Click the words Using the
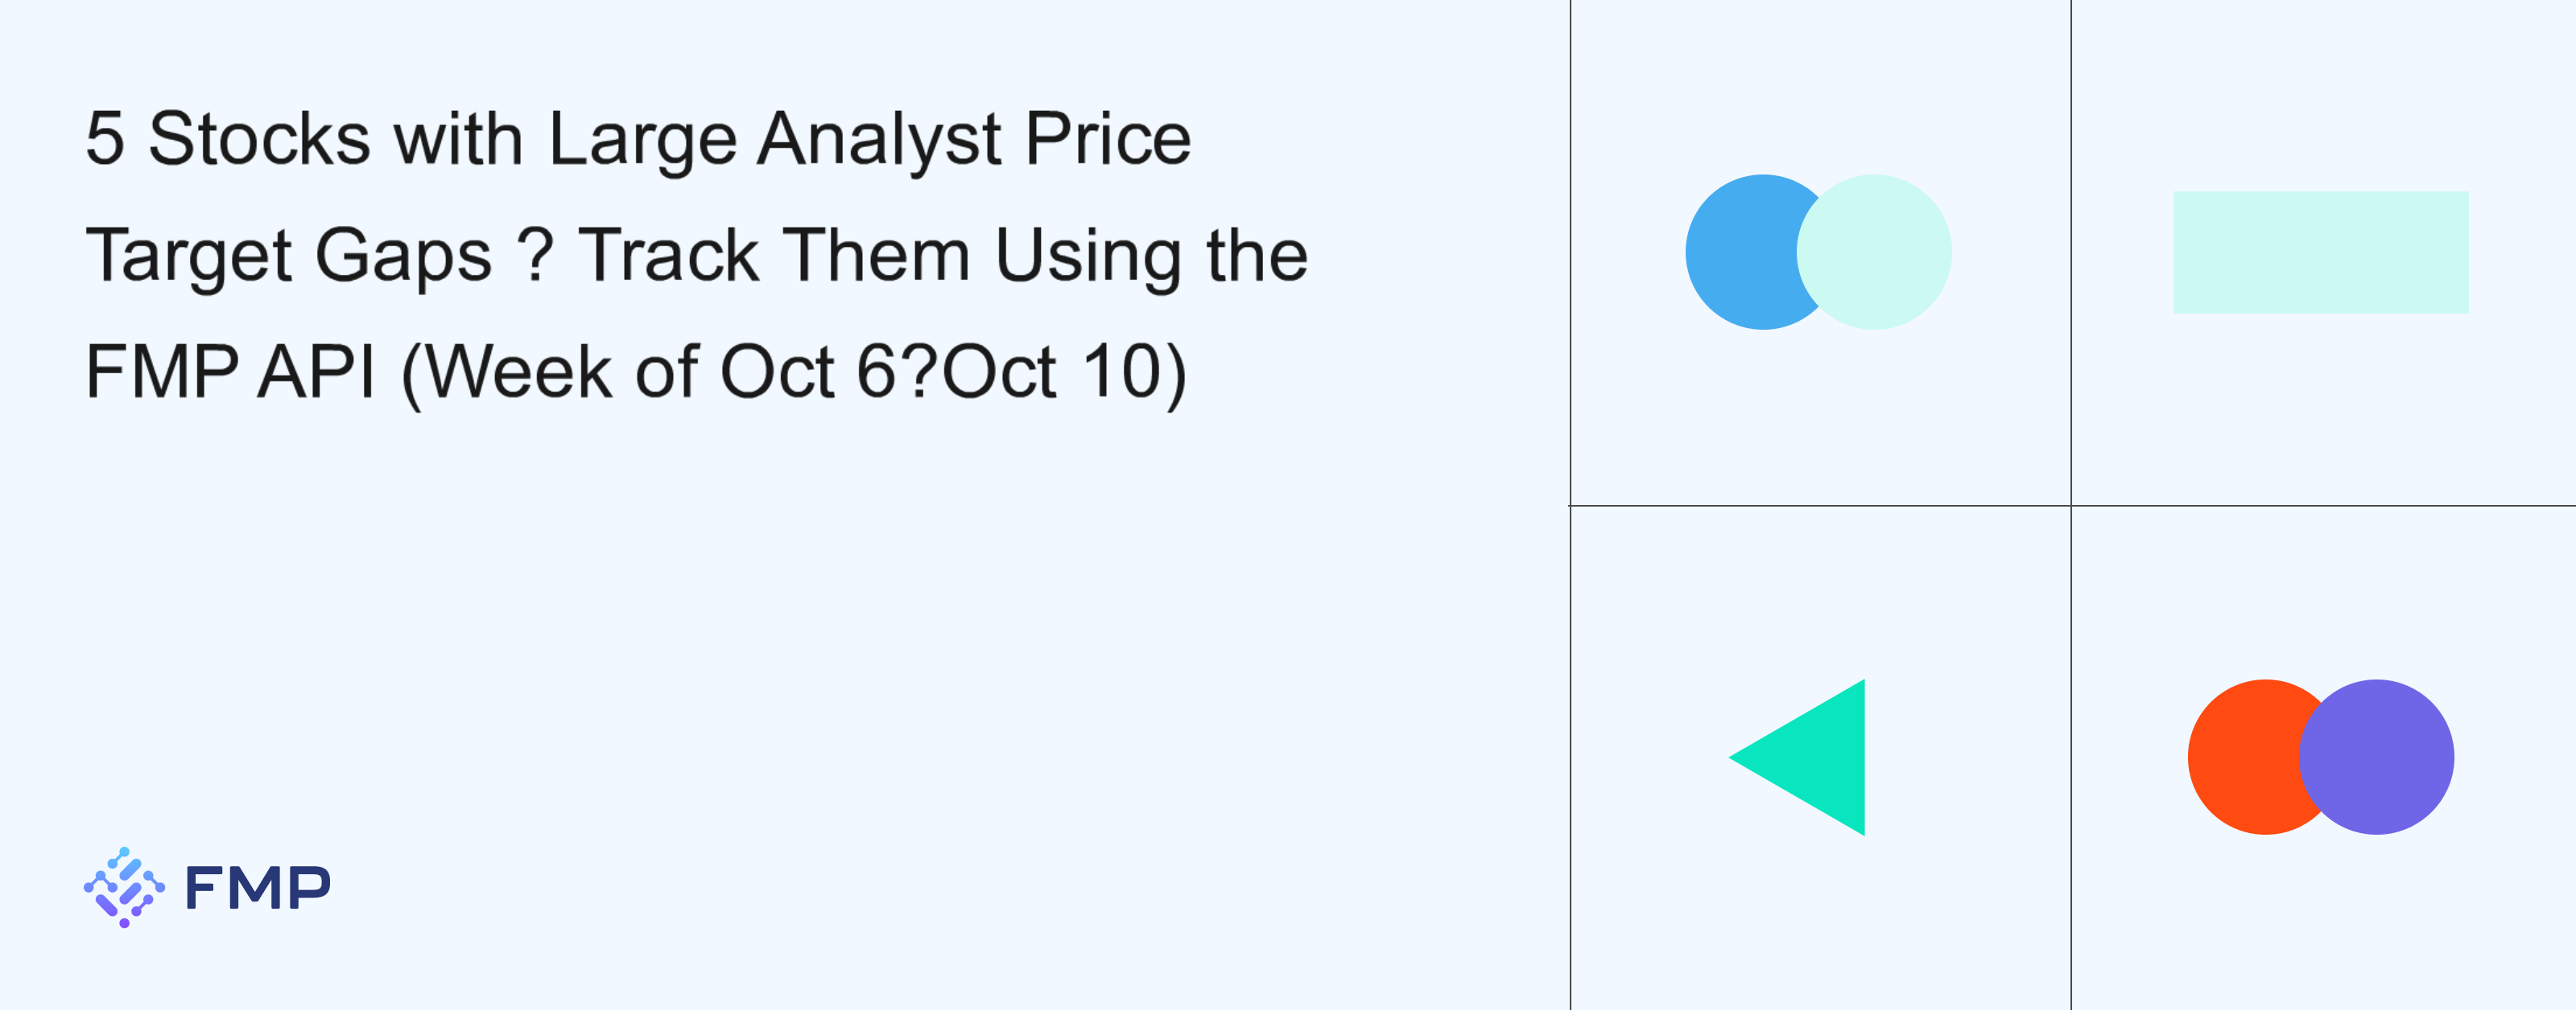This screenshot has height=1010, width=2576. pos(1151,255)
